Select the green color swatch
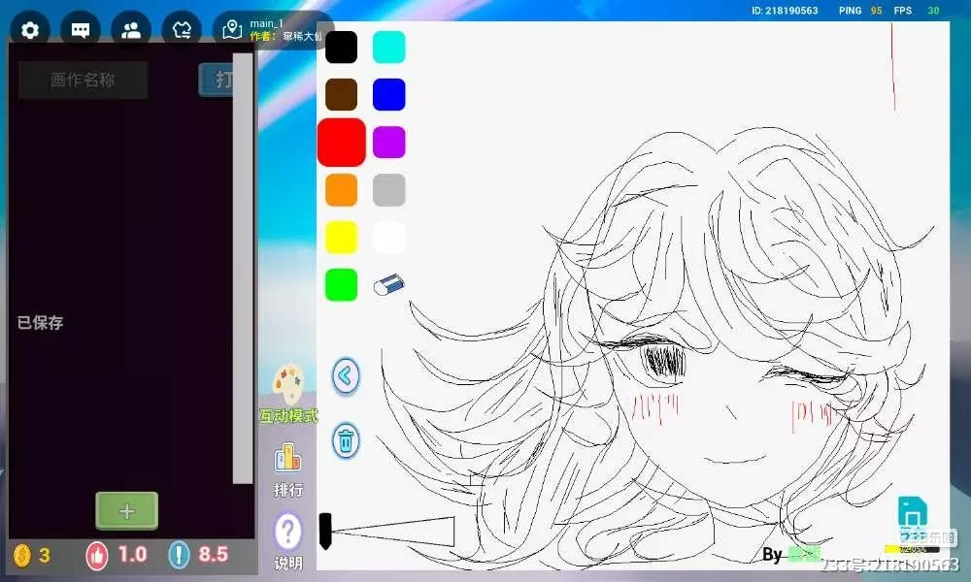971x582 pixels. point(341,285)
